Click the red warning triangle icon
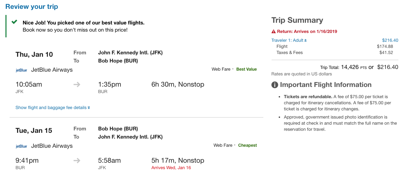 [274, 32]
